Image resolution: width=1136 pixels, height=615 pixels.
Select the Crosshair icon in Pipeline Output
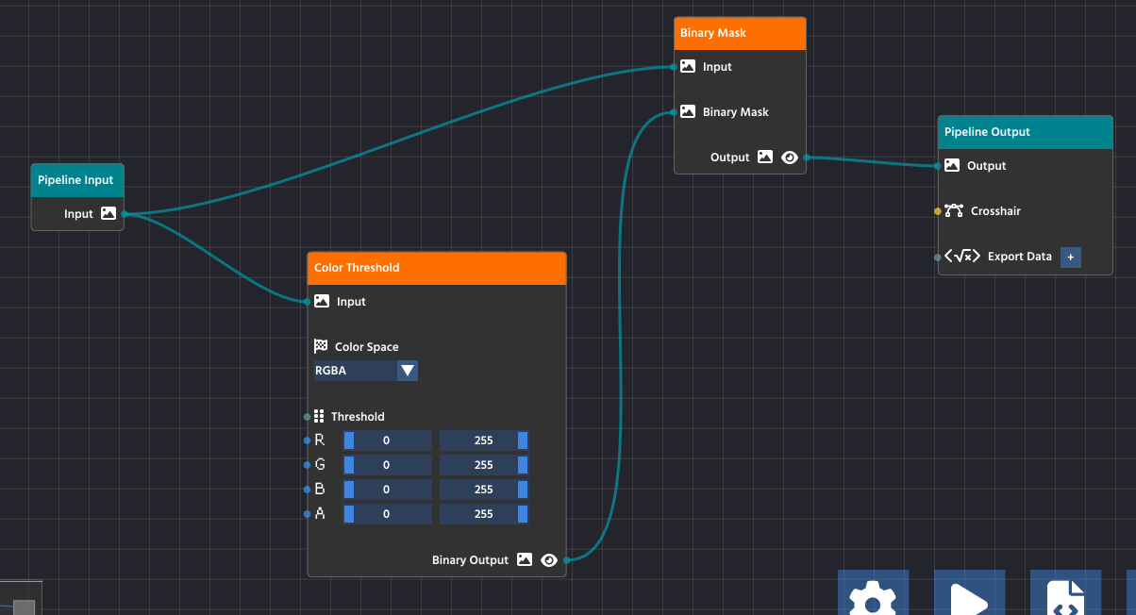click(x=953, y=210)
